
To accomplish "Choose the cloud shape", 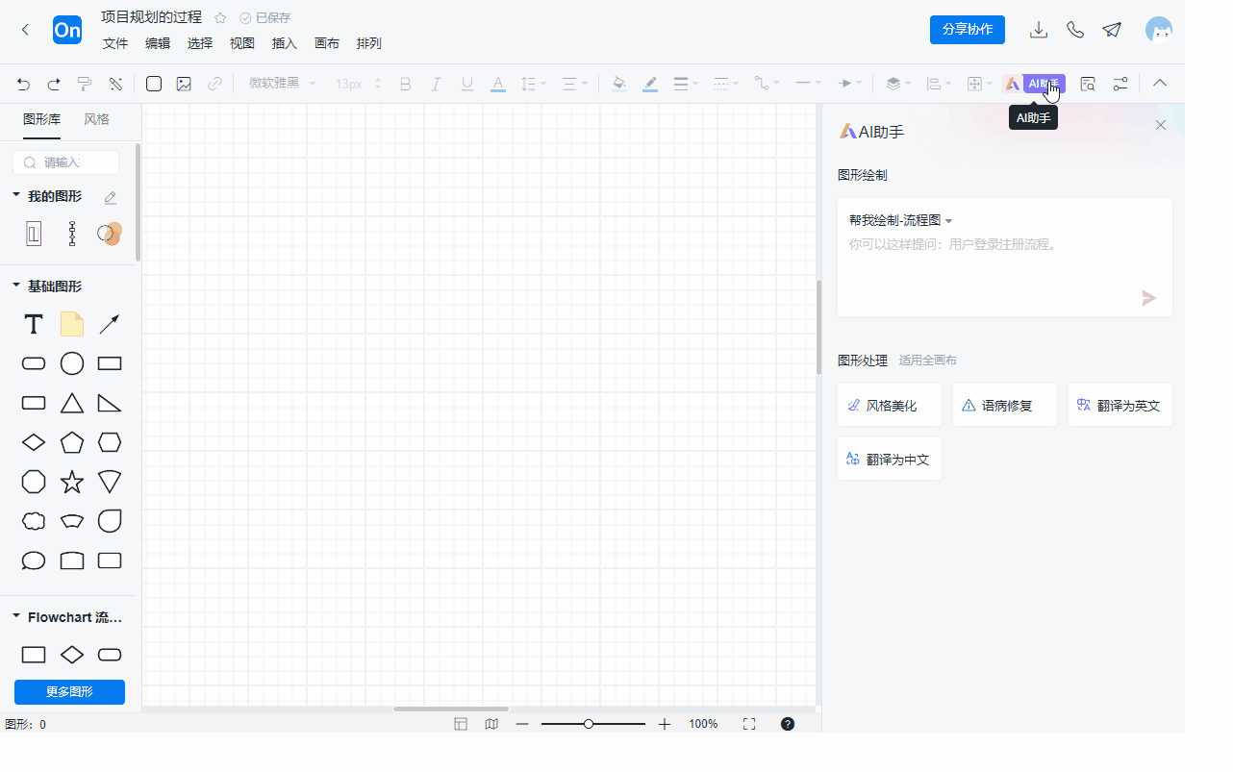I will pos(34,521).
